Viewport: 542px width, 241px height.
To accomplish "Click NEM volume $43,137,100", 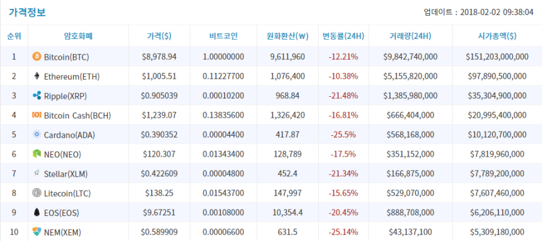I will point(410,232).
